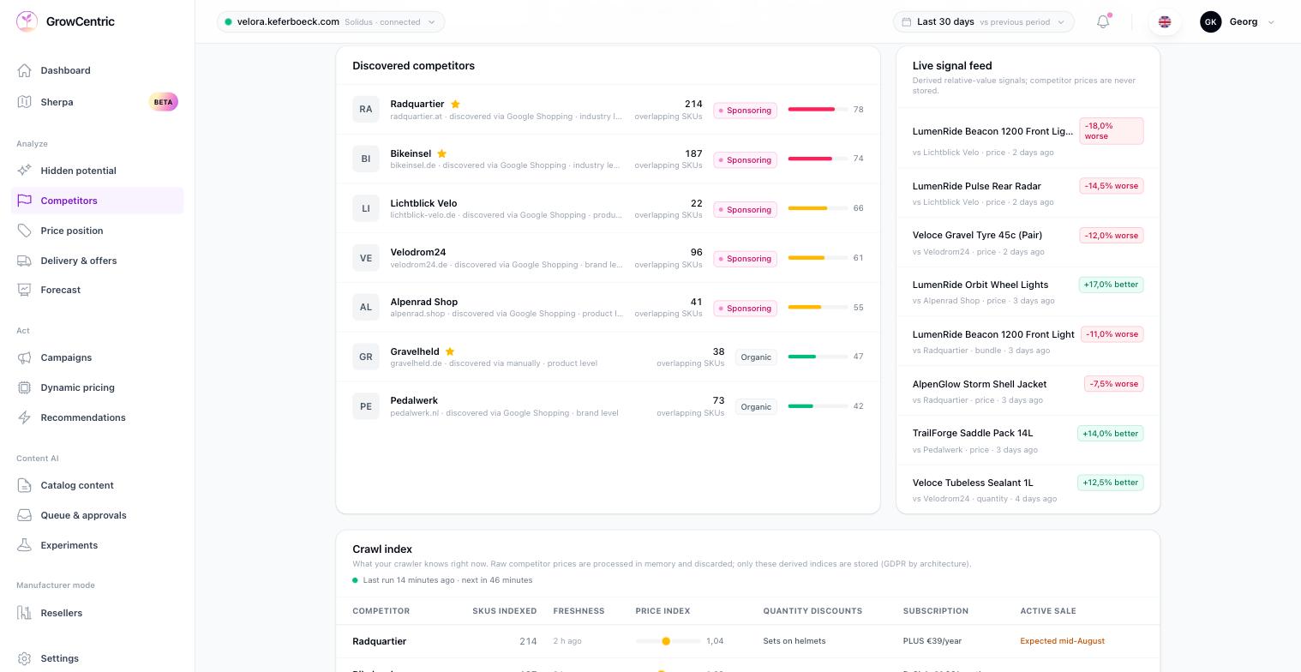
Task: Click the Competitors flag icon
Action: pyautogui.click(x=24, y=201)
